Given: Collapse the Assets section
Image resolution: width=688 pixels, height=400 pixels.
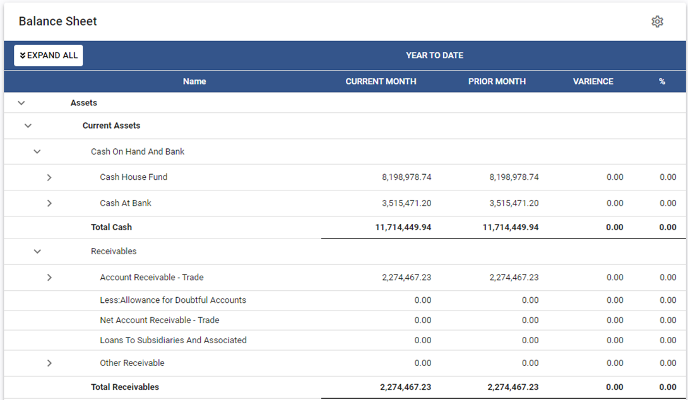Looking at the screenshot, I should click(21, 103).
